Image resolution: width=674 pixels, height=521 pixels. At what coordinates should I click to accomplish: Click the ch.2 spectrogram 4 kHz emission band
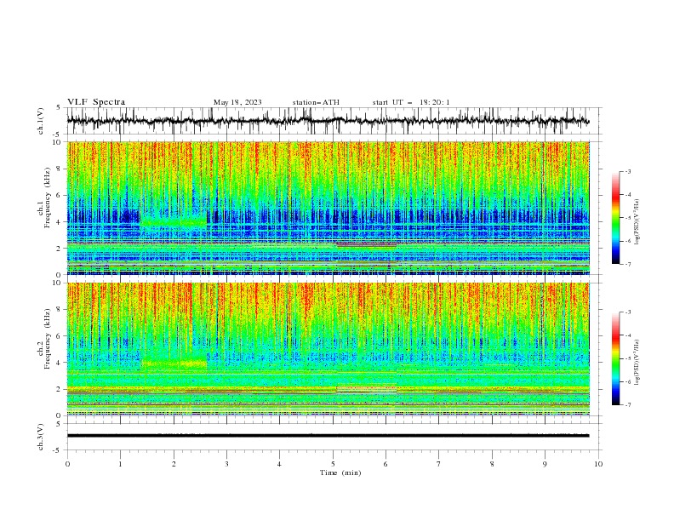(x=174, y=364)
